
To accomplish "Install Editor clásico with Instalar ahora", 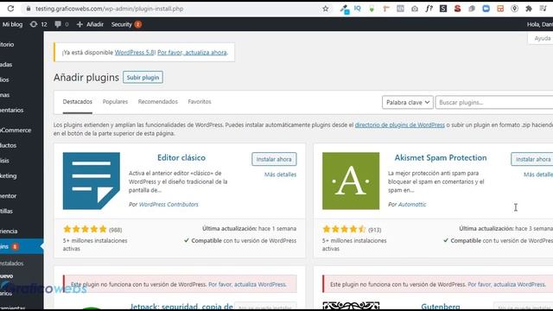I will tap(274, 159).
